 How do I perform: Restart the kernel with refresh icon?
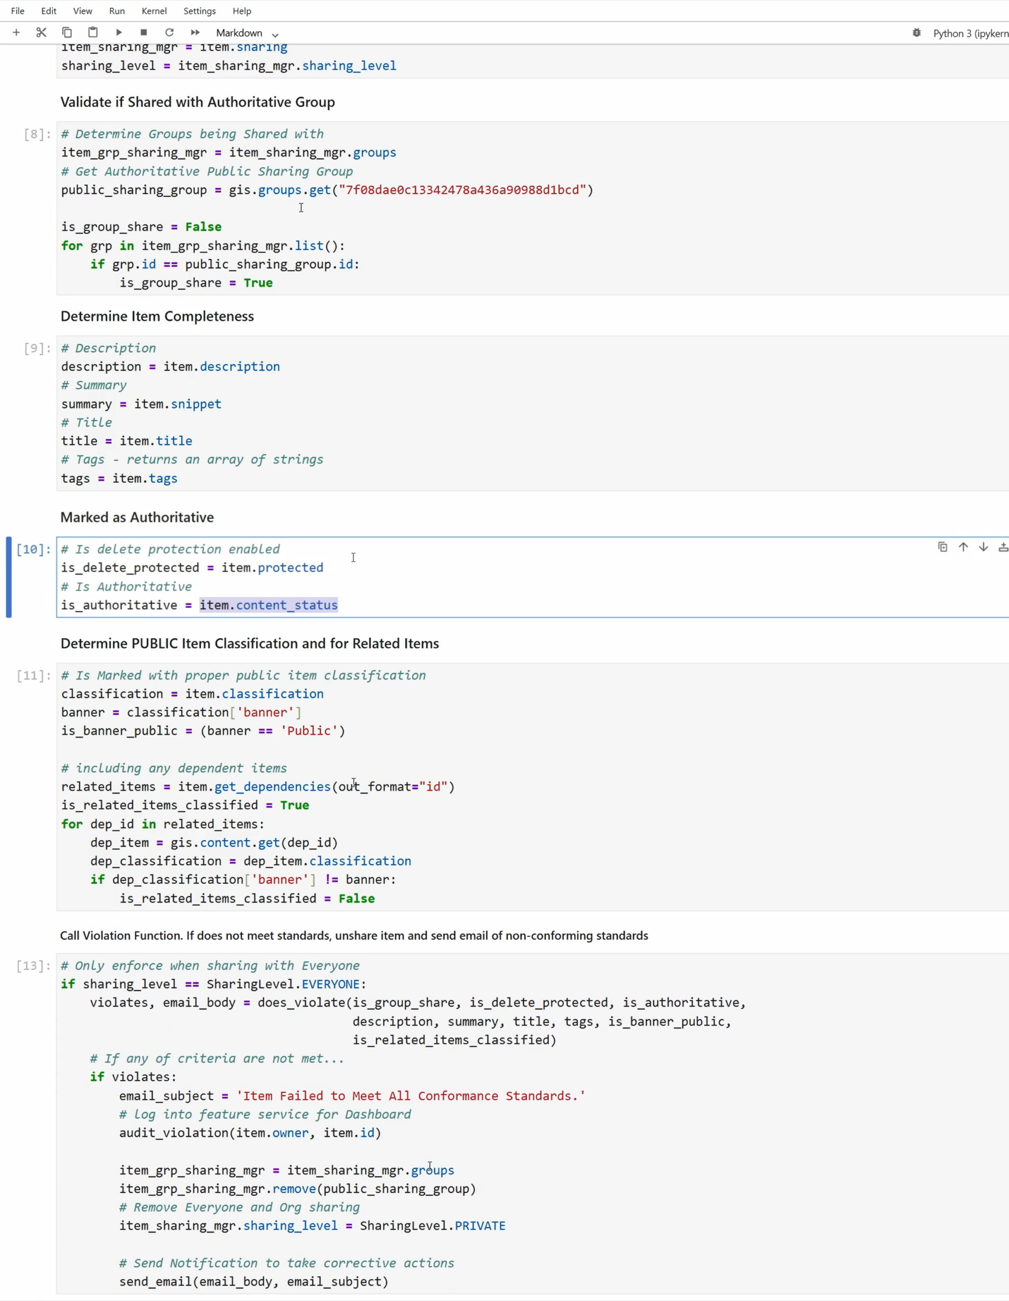click(x=169, y=33)
